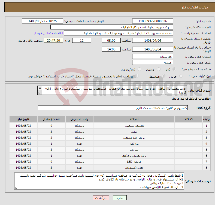Select the کالا/خدمت radio button
Image resolution: width=215 pixels, height=205 pixels.
(139, 69)
